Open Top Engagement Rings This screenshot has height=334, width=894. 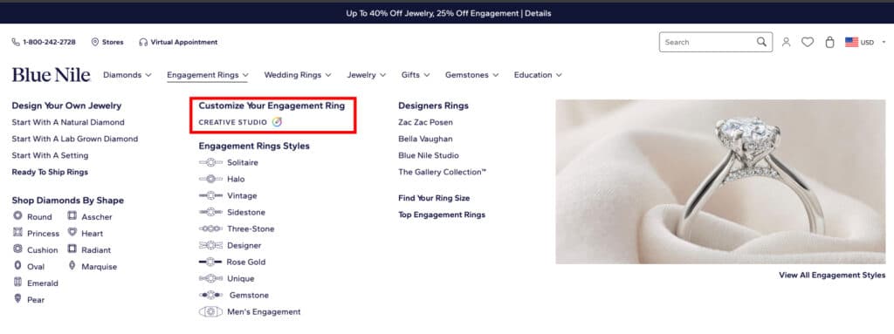442,215
